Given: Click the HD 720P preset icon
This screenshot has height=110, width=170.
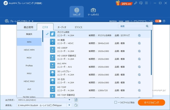Looking at the screenshot, I should click(x=52, y=89).
